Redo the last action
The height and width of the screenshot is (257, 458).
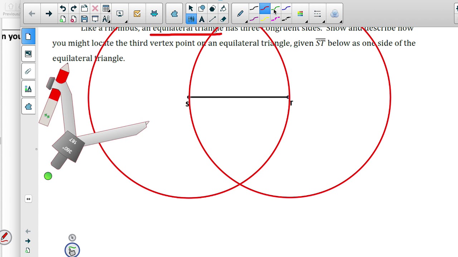click(x=74, y=9)
